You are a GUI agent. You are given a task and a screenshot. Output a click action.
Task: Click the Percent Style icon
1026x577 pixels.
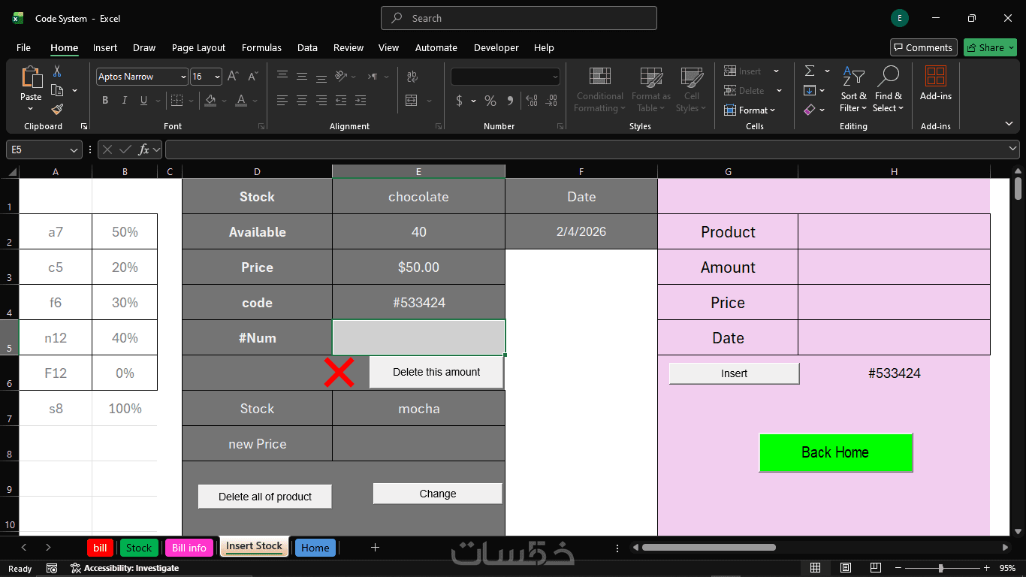pos(490,101)
